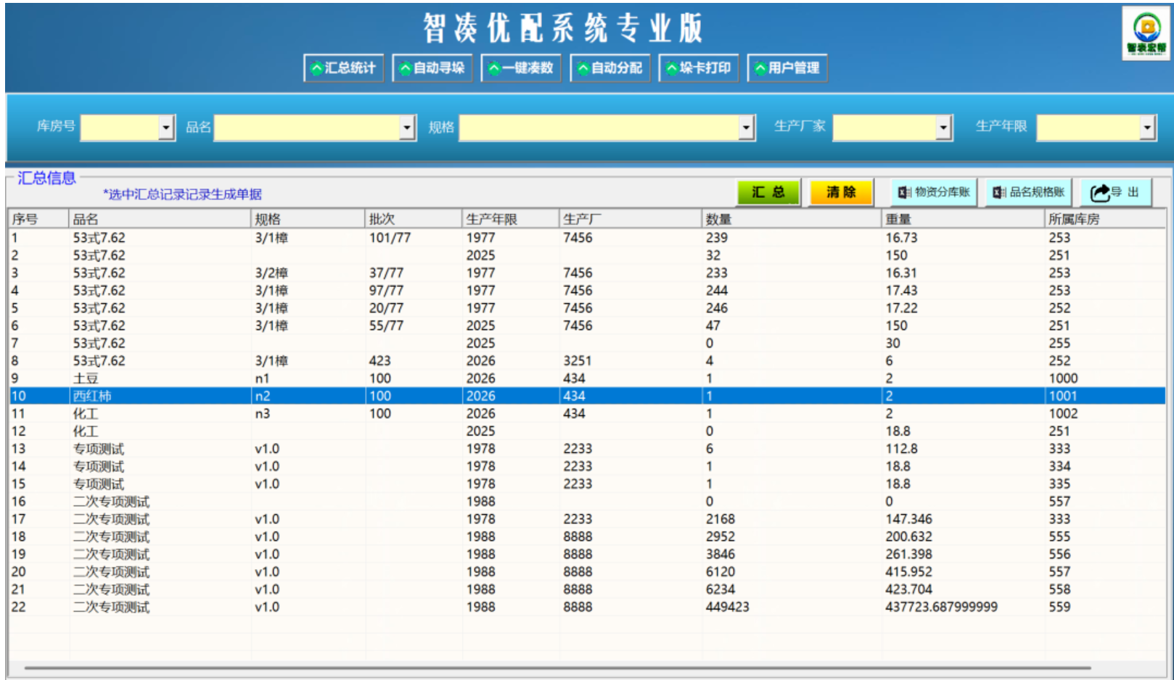Click 二次专项测试 in row 16

pyautogui.click(x=111, y=502)
